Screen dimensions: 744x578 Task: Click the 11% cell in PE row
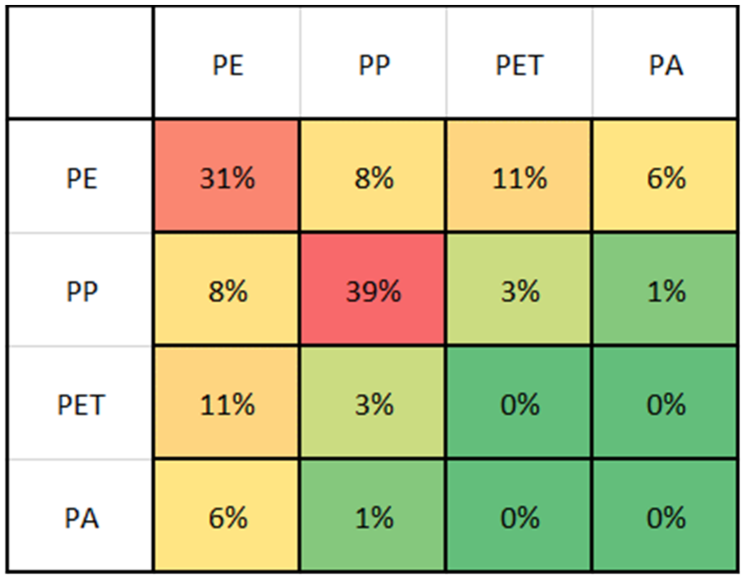(519, 178)
